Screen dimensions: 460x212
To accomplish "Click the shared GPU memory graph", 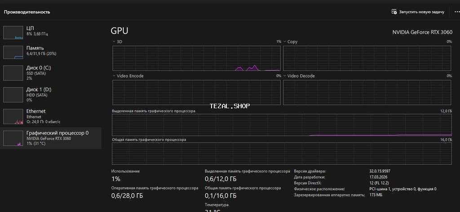I will [282, 154].
